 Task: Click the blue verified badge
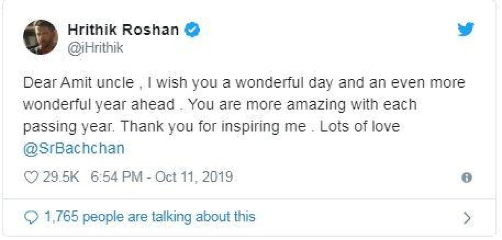coord(192,30)
